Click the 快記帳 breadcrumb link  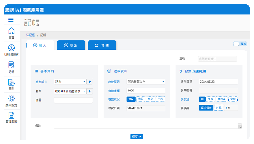click(30, 35)
